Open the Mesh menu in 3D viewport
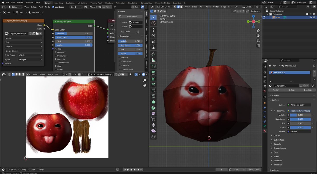317x174 pixels. (208, 7)
